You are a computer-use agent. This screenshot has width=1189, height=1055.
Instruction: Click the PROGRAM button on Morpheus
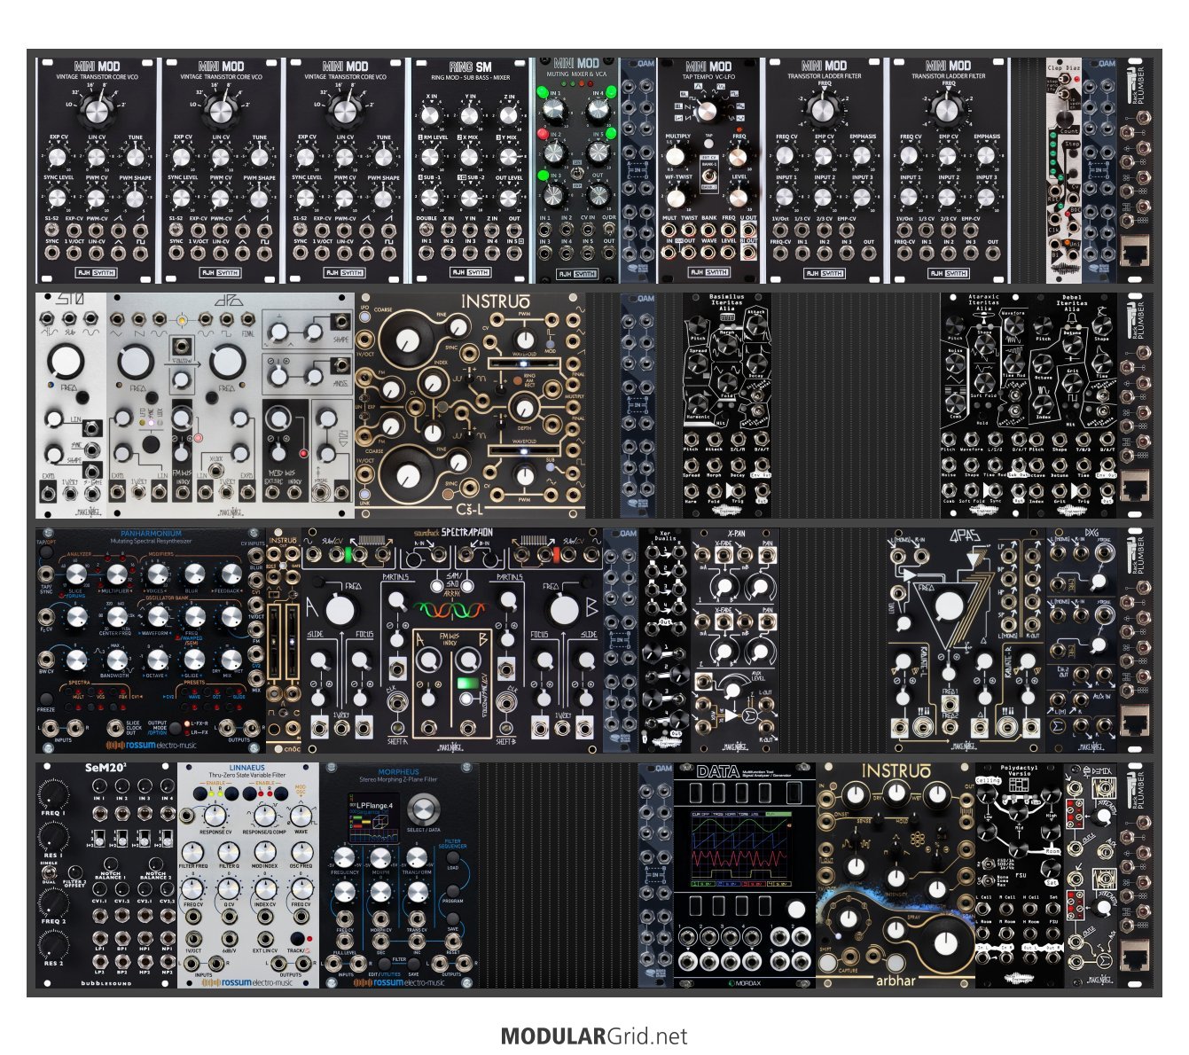click(x=452, y=889)
